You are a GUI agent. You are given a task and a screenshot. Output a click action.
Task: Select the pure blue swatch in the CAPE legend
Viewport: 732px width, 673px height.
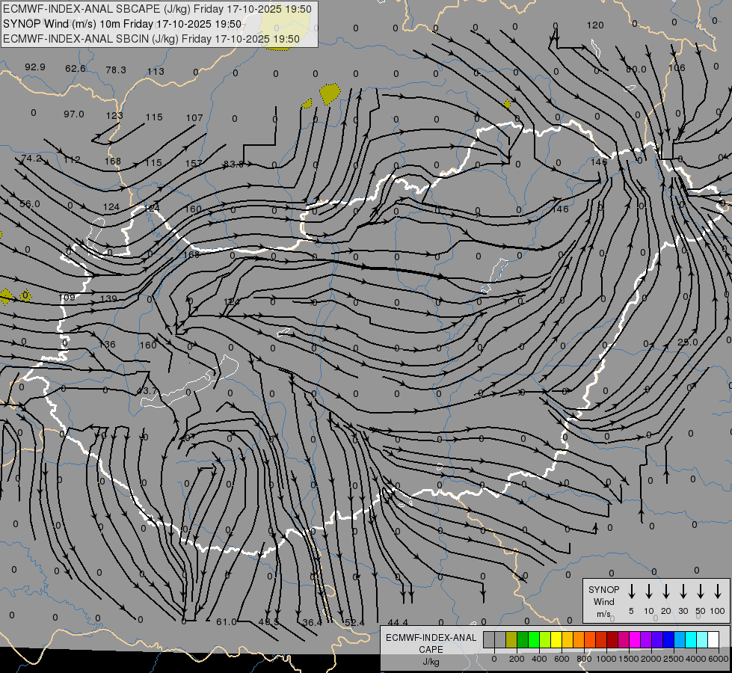pyautogui.click(x=668, y=640)
